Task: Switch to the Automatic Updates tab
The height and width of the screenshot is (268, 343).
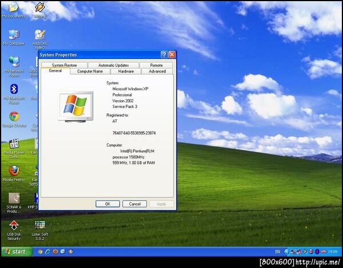Action: click(x=114, y=65)
